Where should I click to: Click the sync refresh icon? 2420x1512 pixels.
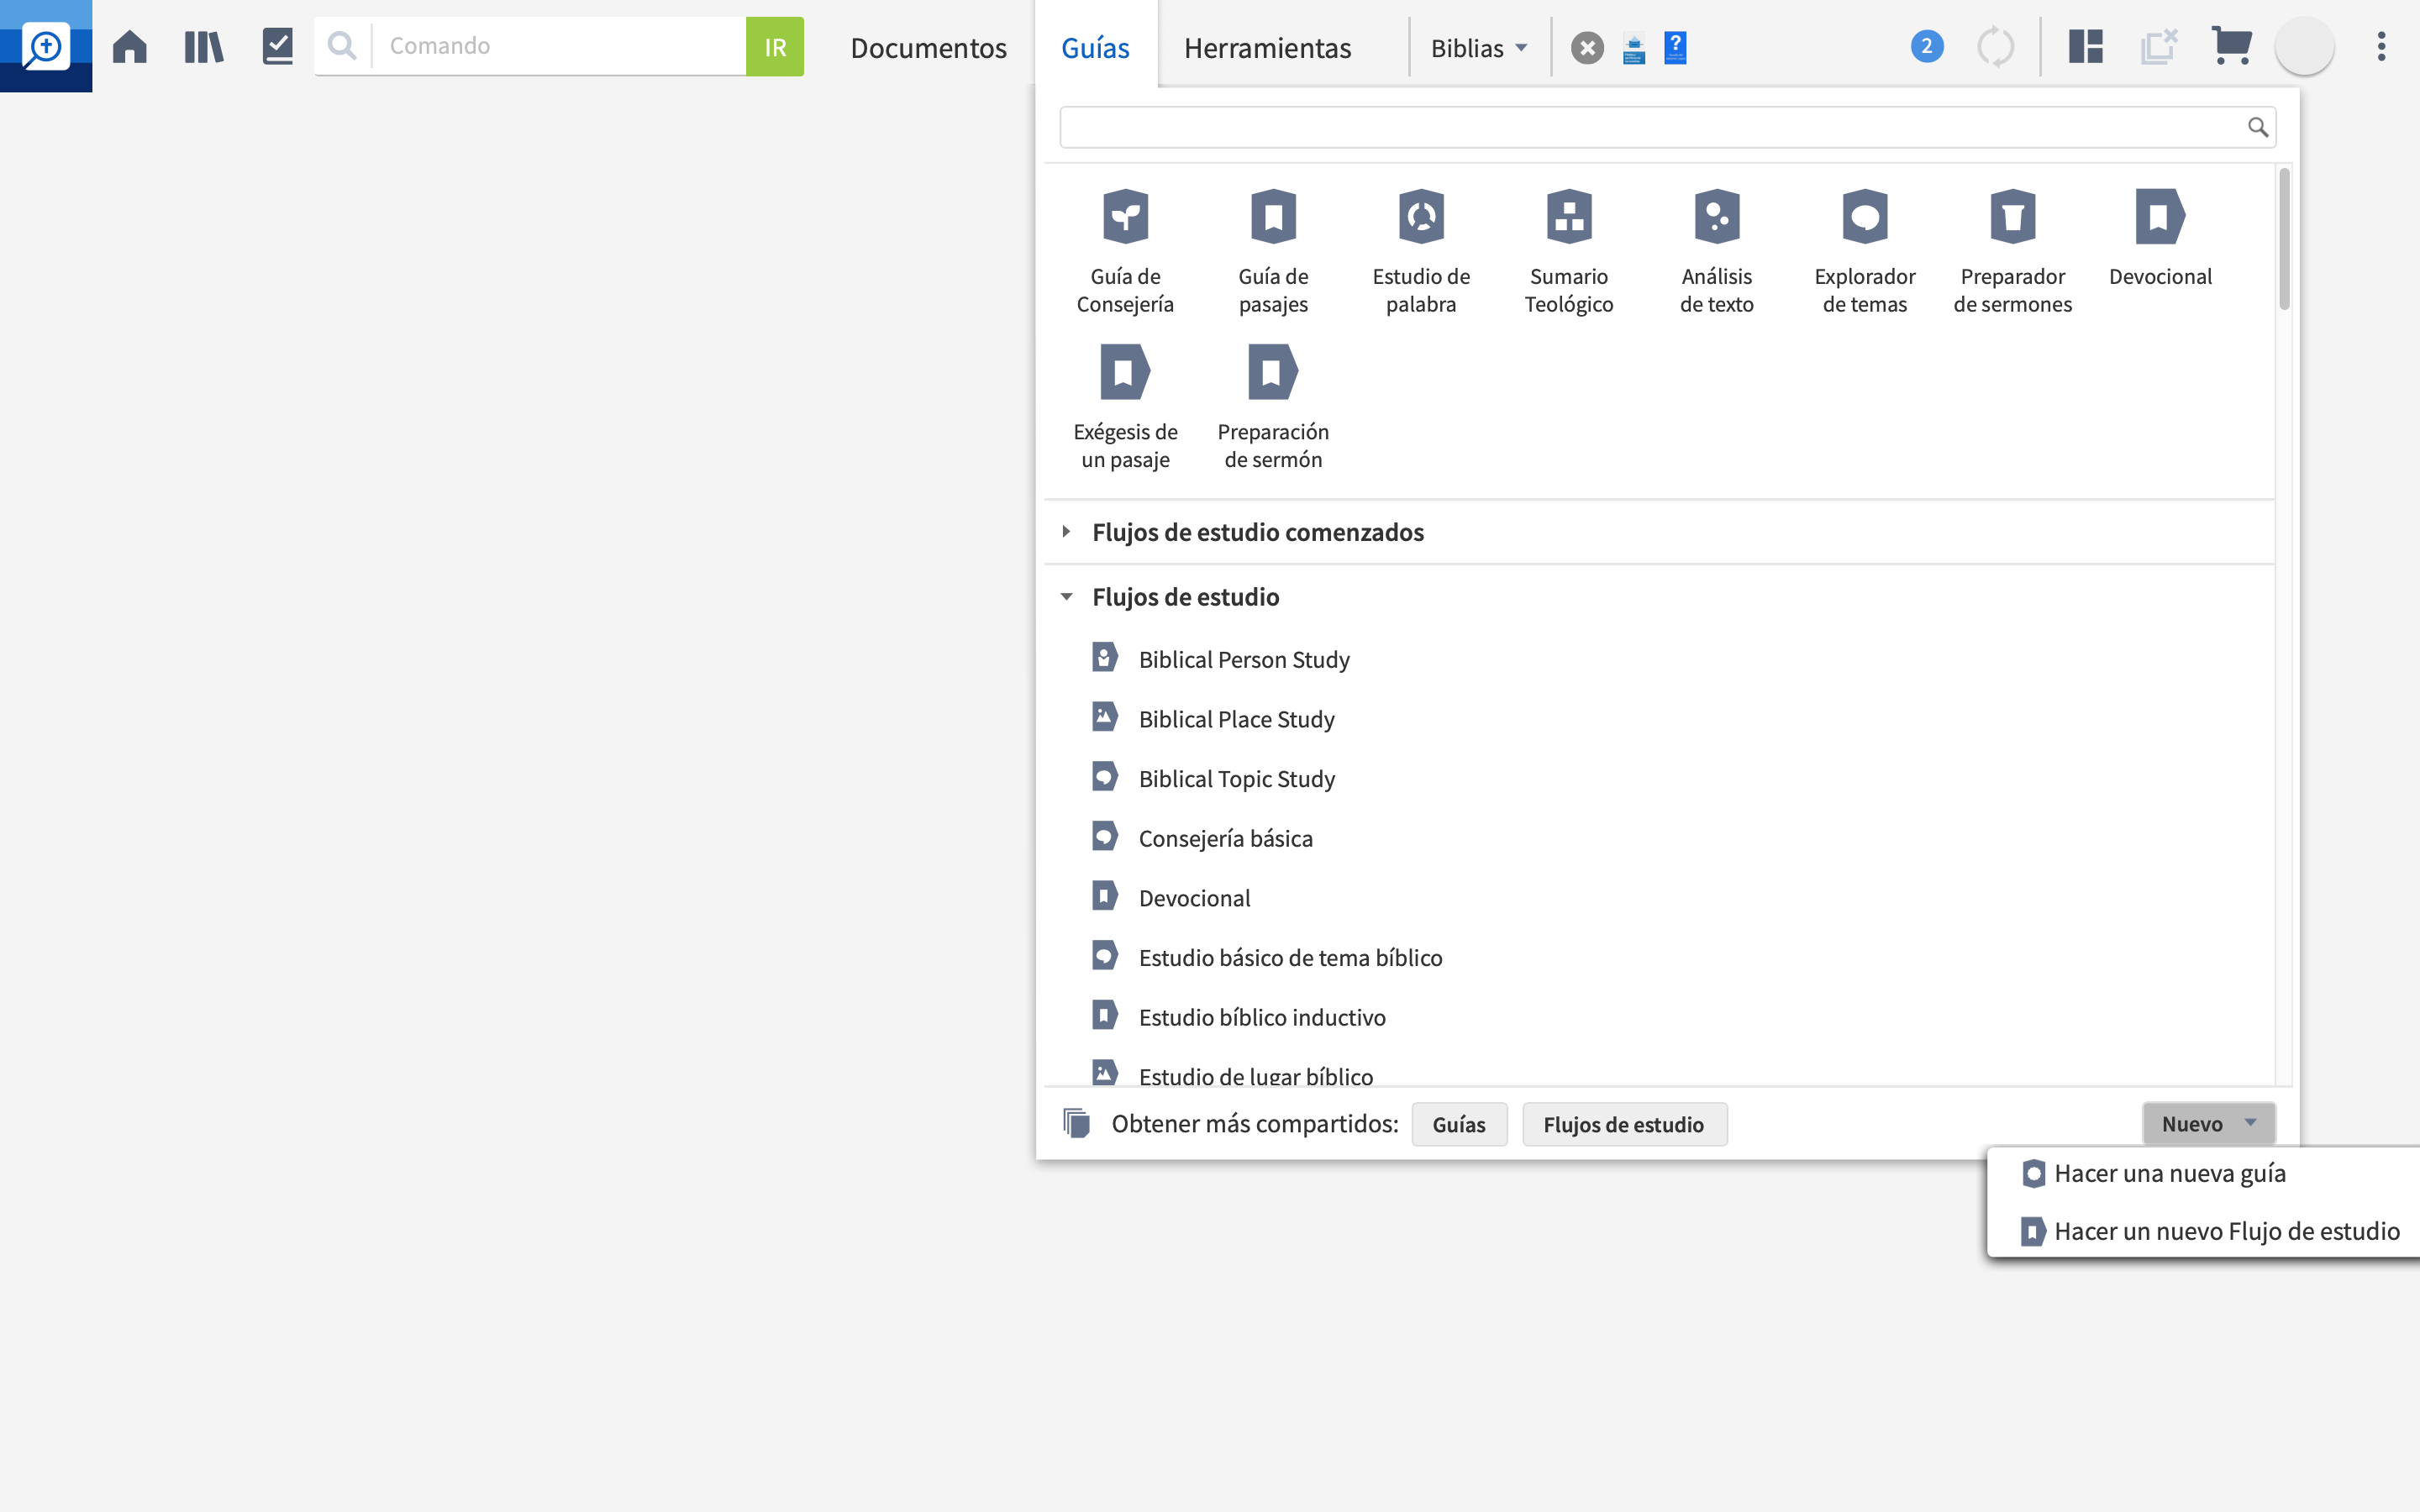pos(1996,46)
